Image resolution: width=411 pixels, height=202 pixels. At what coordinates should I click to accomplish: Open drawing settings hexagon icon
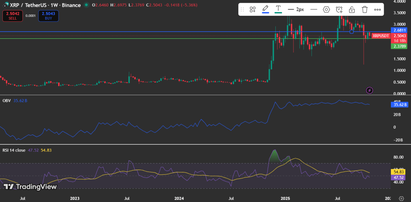pos(326,10)
